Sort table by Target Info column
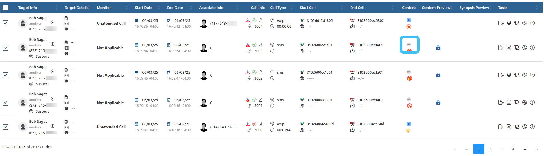Viewport: 544px width, 156px height. 28,8
